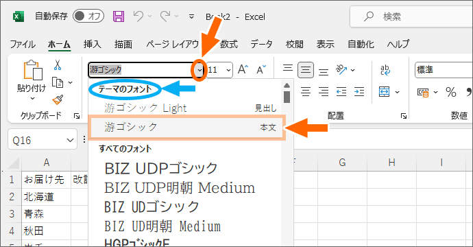Click the Center horizontal align icon
The width and height of the screenshot is (473, 247).
click(x=306, y=92)
